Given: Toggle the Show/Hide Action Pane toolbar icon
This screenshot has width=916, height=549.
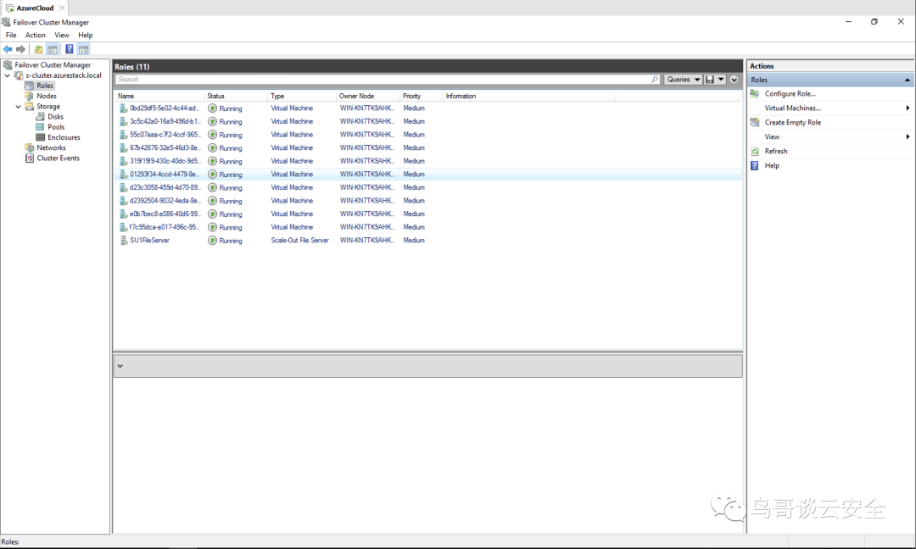Looking at the screenshot, I should coord(83,50).
